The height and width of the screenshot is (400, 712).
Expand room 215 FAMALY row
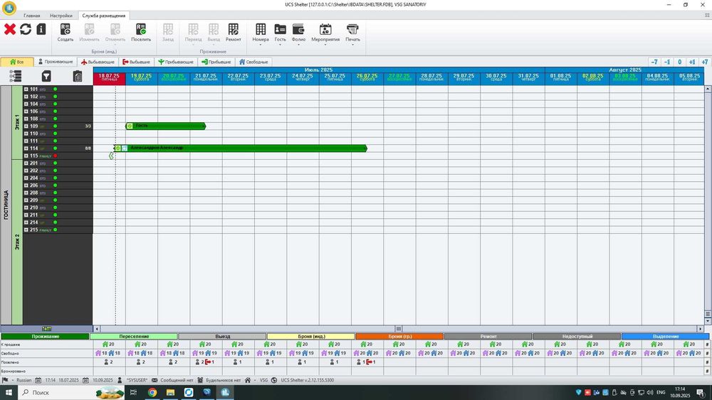point(26,229)
